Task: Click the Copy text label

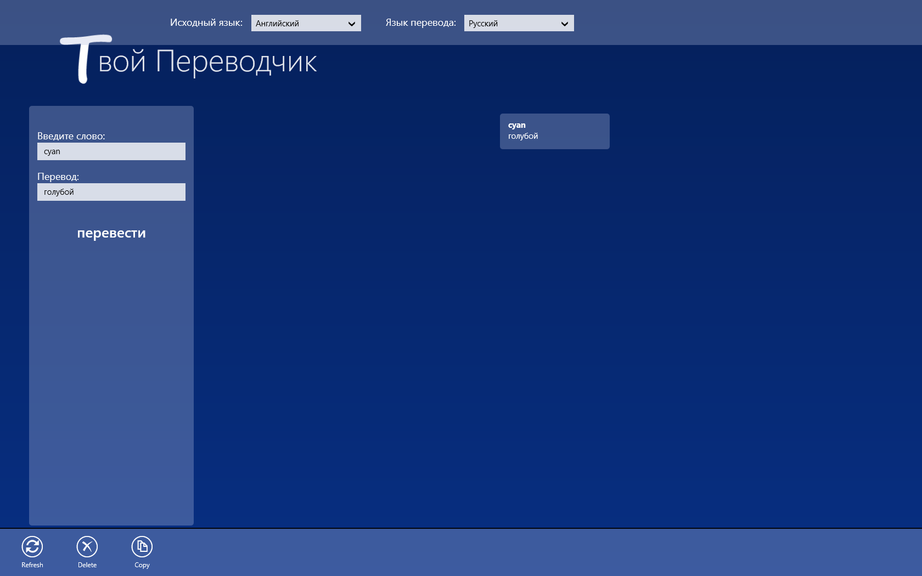Action: point(142,565)
